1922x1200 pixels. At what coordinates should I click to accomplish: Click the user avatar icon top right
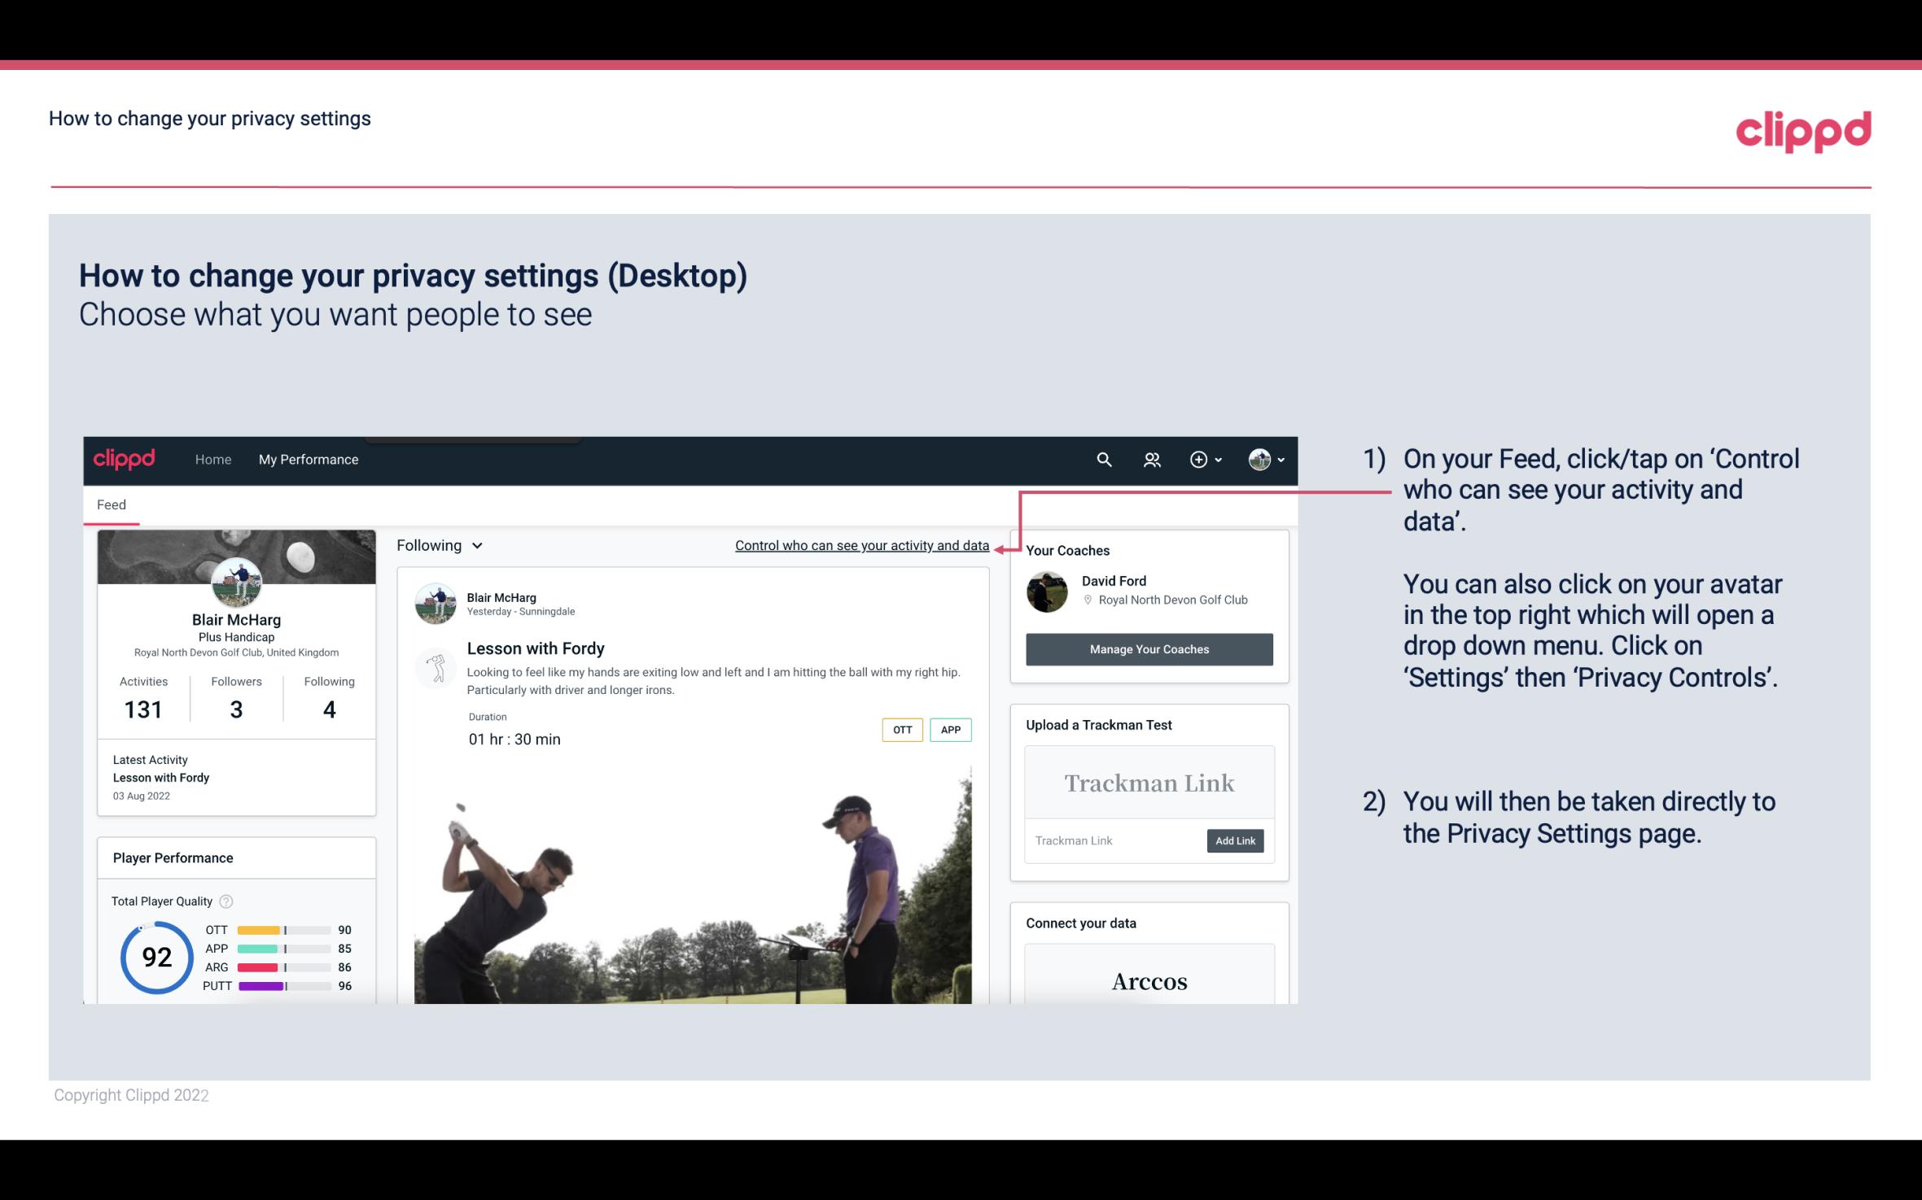1257,459
